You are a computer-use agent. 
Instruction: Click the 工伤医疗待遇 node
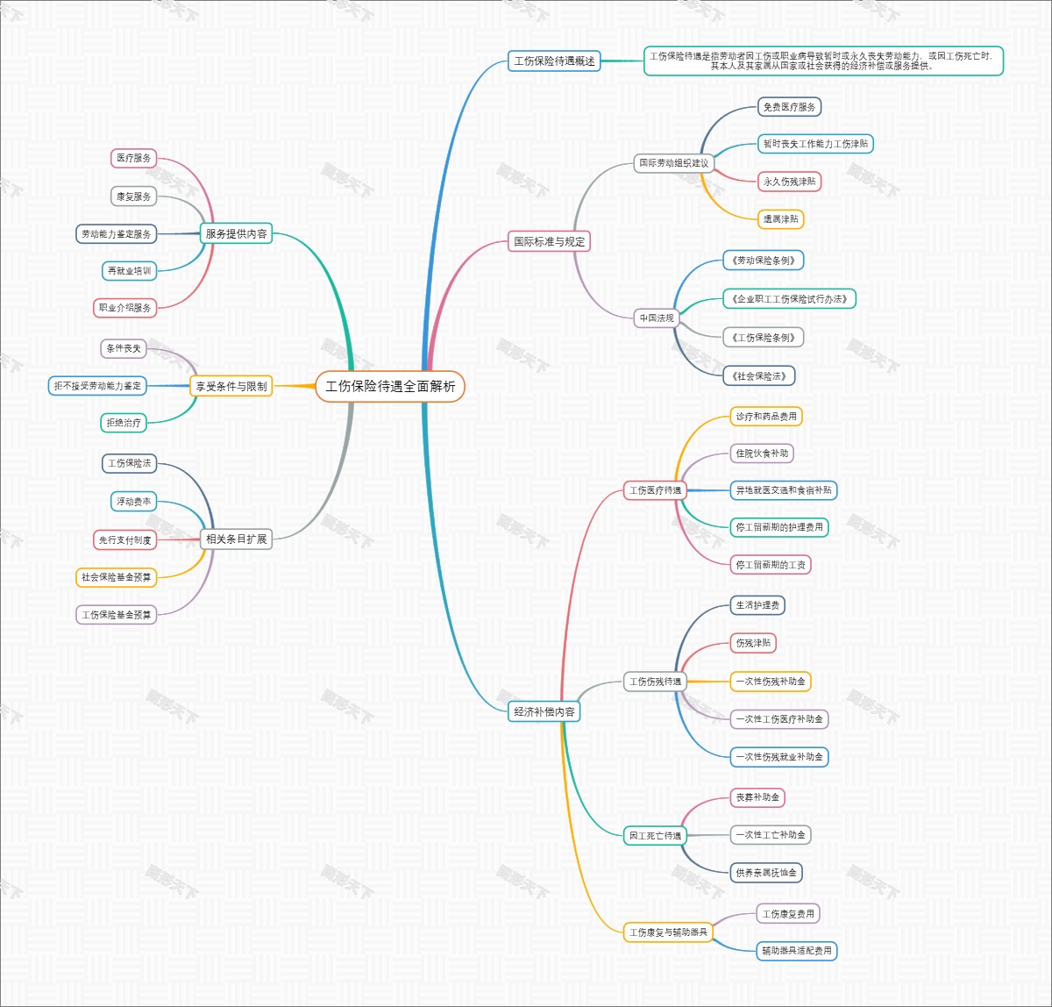655,490
